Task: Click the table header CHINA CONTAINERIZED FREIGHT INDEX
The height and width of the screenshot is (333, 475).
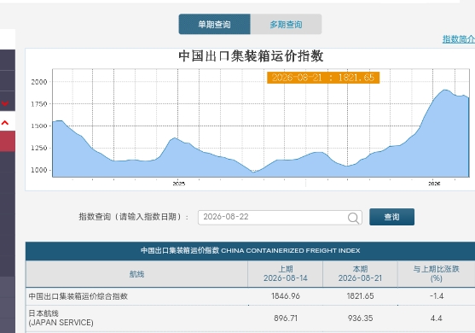Action: (x=250, y=251)
